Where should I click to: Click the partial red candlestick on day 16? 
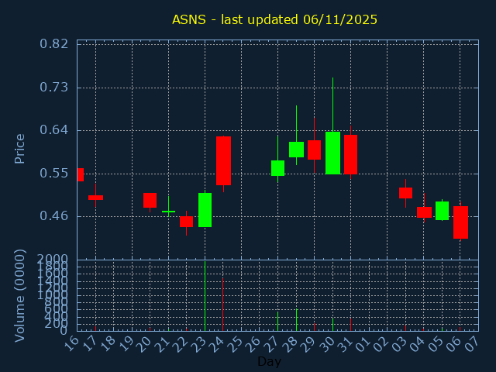tap(81, 174)
